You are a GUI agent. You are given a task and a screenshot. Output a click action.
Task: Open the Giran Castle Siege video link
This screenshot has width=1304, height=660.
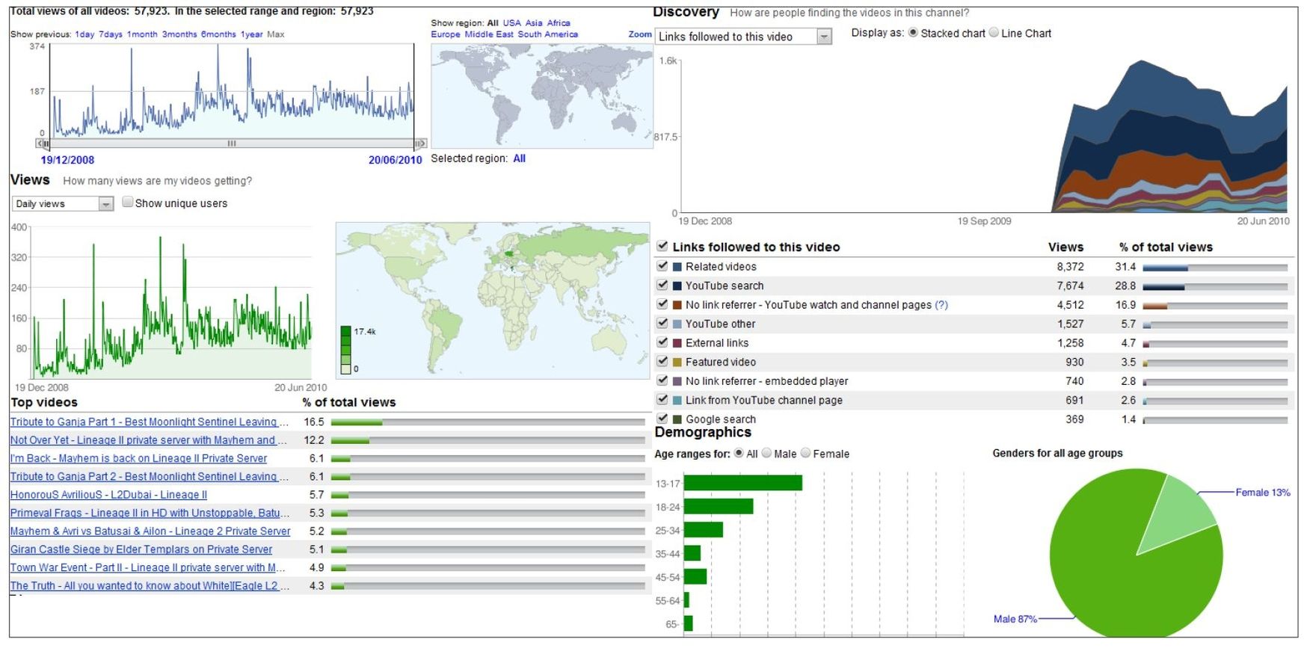[141, 549]
